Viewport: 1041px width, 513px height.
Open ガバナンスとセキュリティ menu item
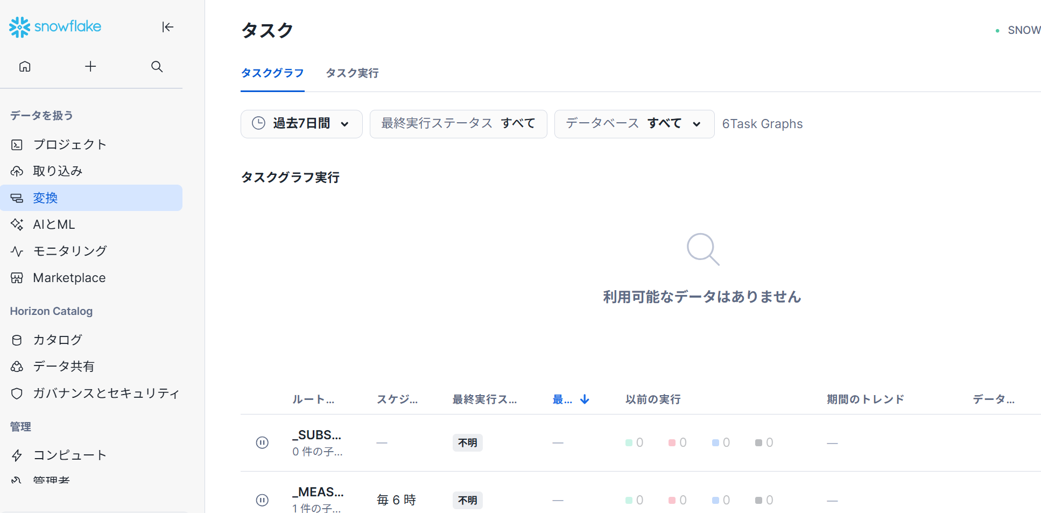point(91,393)
